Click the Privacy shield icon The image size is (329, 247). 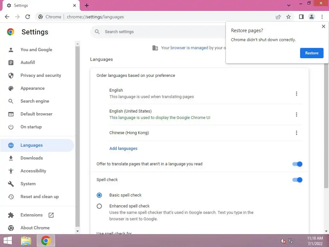[x=11, y=75]
